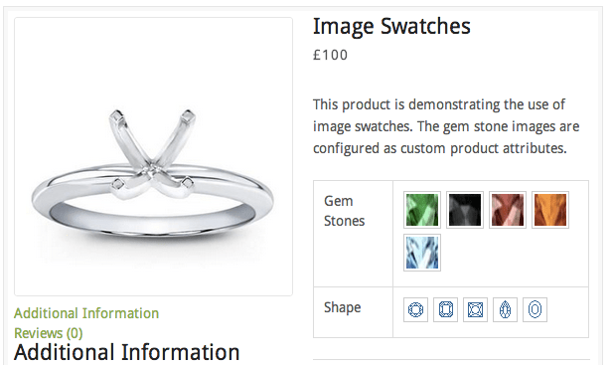Pick the square princess cut shape

tap(475, 310)
